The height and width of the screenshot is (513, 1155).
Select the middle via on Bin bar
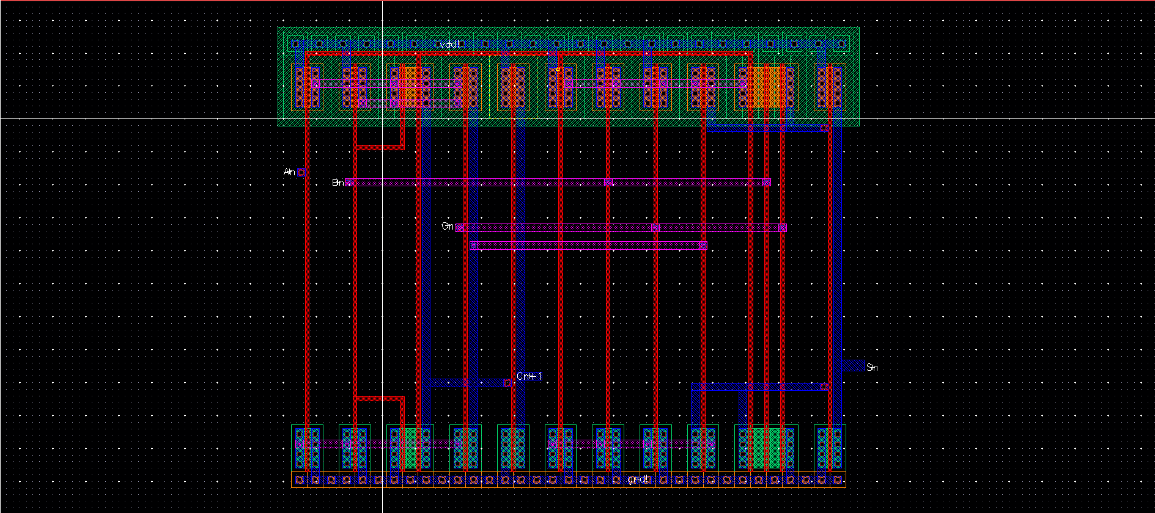608,182
